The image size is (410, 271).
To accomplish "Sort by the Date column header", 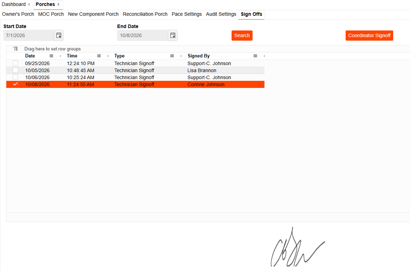I will coord(30,56).
